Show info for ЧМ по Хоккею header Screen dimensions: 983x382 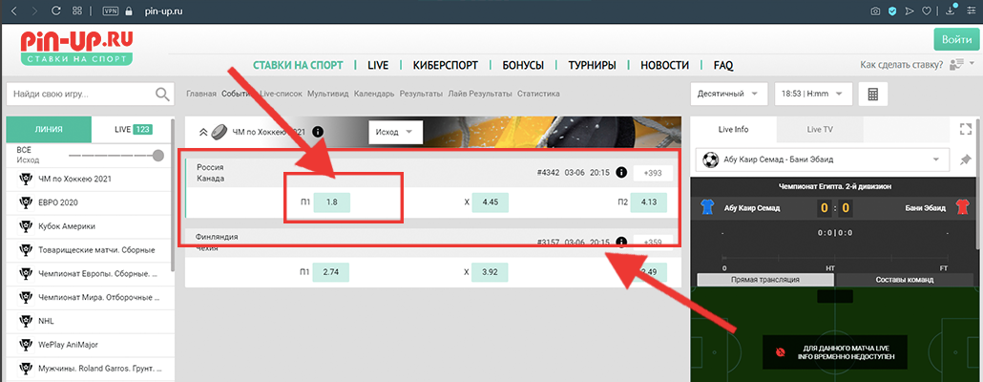click(318, 132)
